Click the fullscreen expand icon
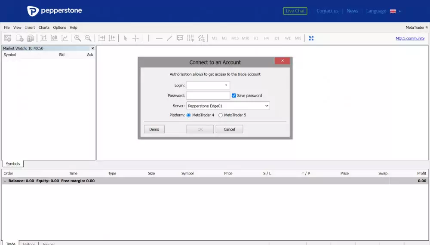The width and height of the screenshot is (430, 245). tap(311, 38)
